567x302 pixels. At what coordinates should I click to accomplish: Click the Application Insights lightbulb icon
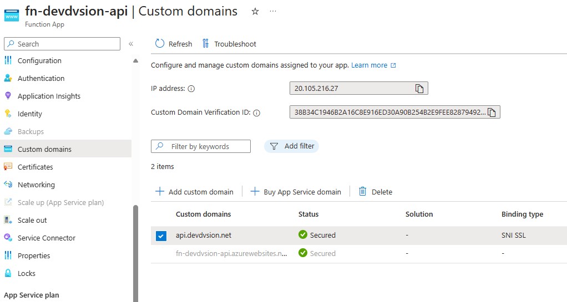click(x=8, y=96)
